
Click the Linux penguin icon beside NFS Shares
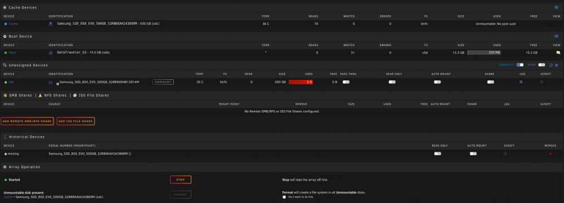pyautogui.click(x=40, y=96)
